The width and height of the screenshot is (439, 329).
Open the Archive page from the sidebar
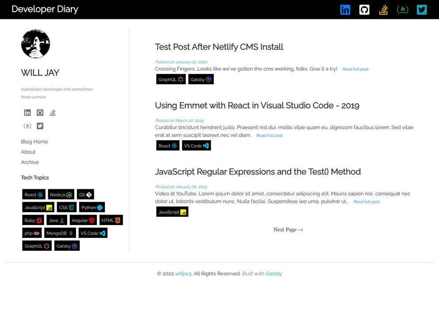coord(30,162)
